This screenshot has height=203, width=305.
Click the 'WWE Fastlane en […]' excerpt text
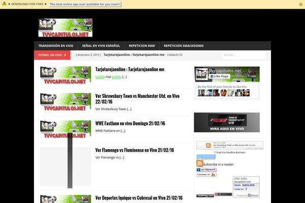[110, 131]
